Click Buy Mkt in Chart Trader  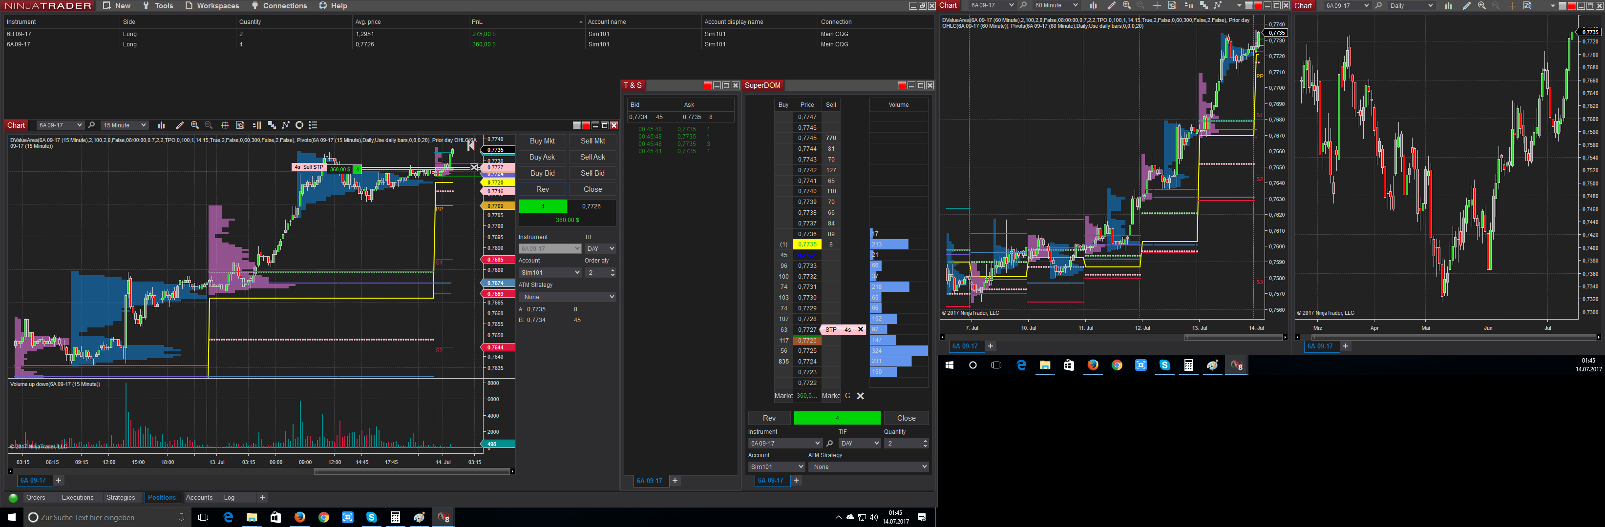[x=542, y=141]
